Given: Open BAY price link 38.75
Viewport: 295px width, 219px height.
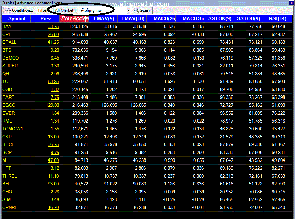Looking at the screenshot, I should pyautogui.click(x=53, y=27).
